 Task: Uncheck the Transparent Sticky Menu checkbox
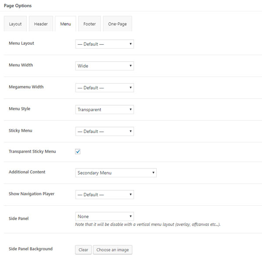tap(78, 151)
